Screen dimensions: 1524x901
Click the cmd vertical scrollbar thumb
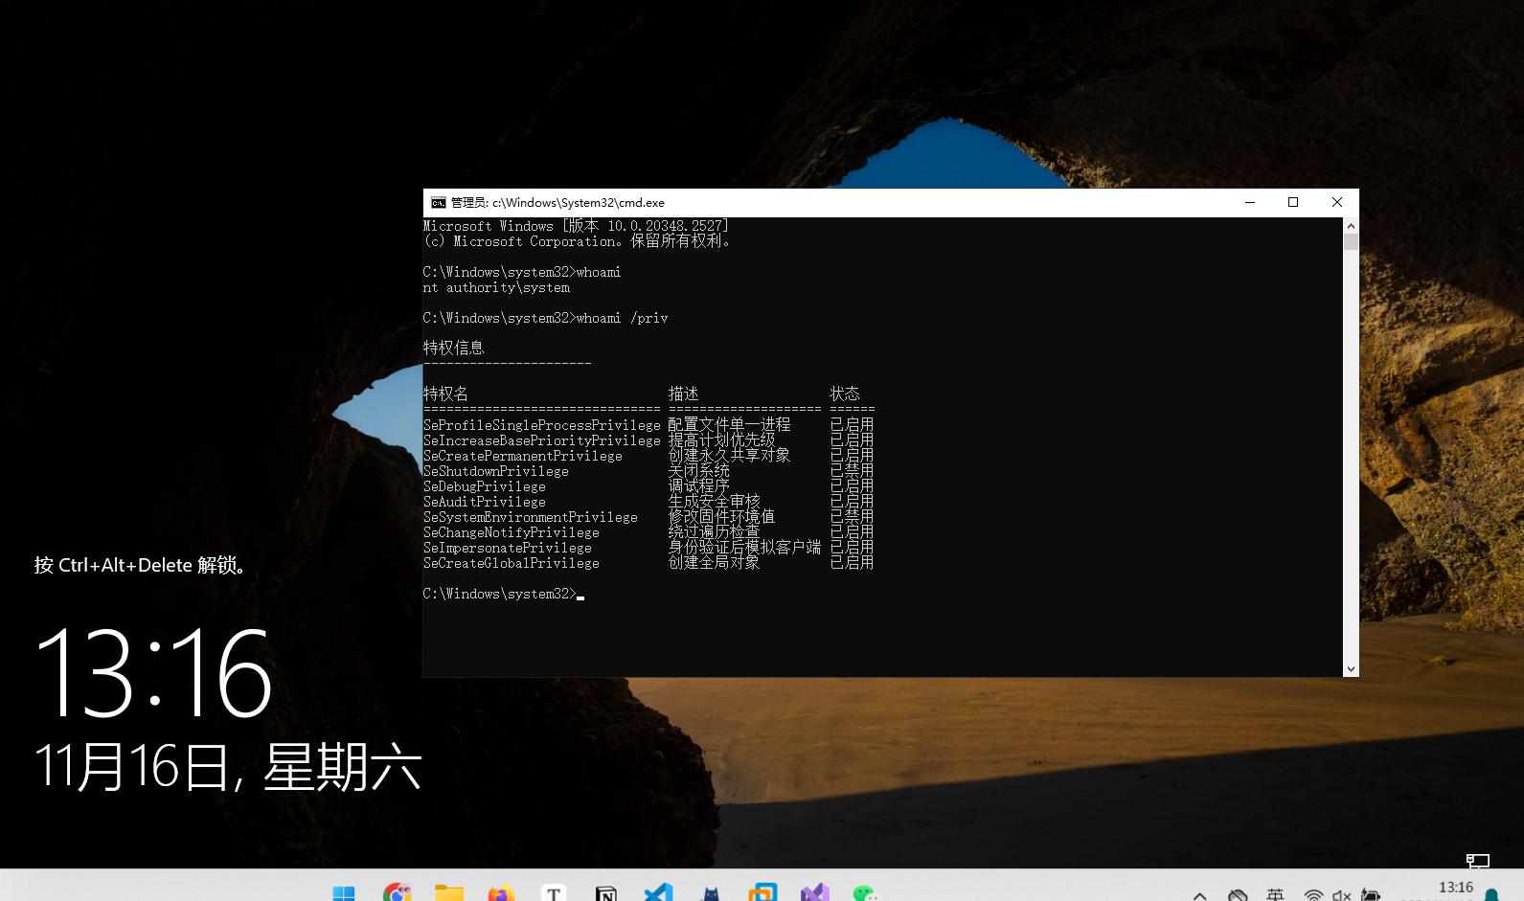[x=1351, y=241]
